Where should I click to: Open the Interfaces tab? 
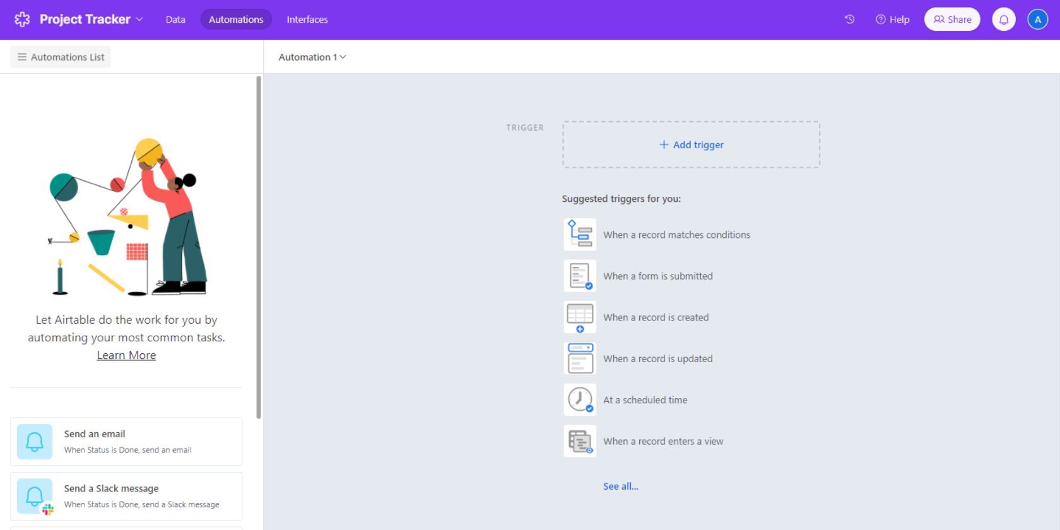point(307,20)
